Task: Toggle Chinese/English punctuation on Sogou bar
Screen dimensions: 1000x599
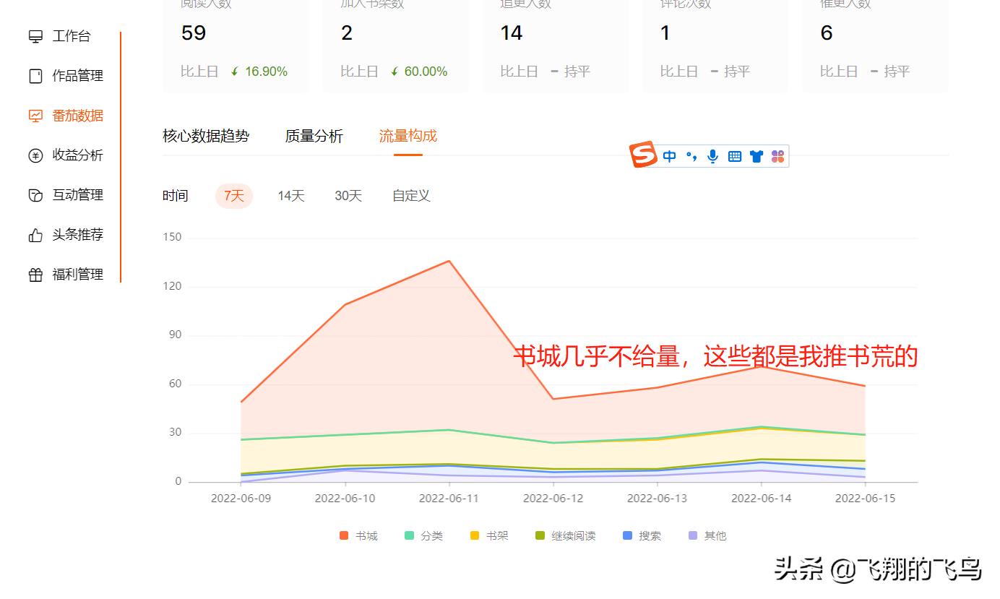Action: point(691,155)
